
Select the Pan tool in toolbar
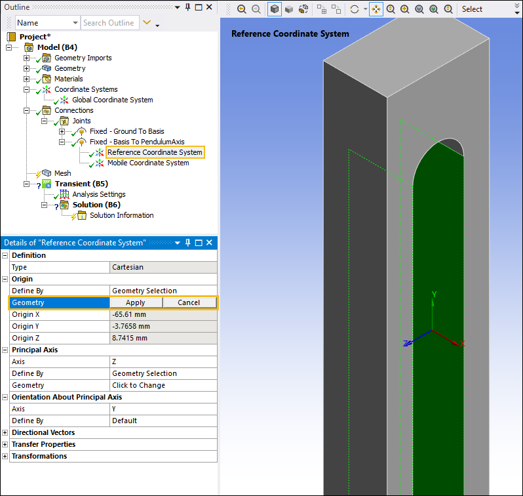click(376, 9)
